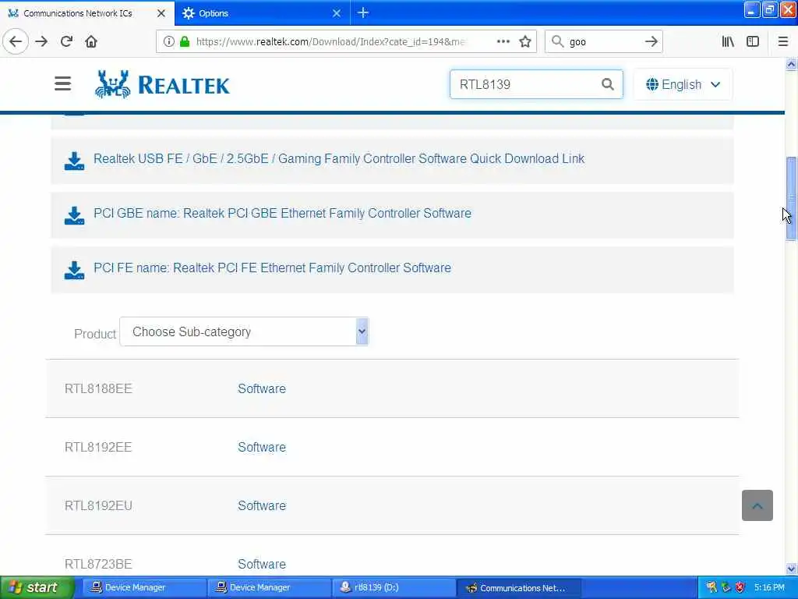Expand the Choose Sub-category dropdown
798x599 pixels.
click(244, 331)
